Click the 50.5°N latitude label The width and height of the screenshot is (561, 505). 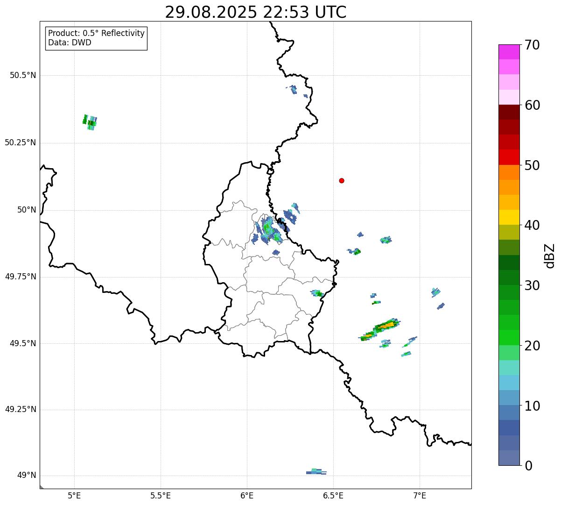coord(23,76)
